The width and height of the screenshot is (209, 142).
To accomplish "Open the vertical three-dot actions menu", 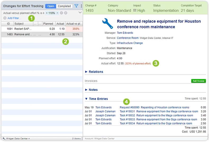I will click(81, 6).
